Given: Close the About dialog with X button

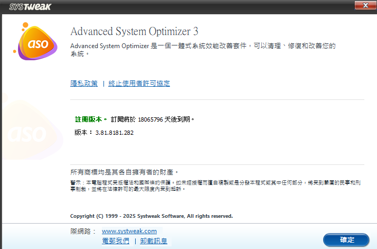Looking at the screenshot, I should tap(365, 5).
